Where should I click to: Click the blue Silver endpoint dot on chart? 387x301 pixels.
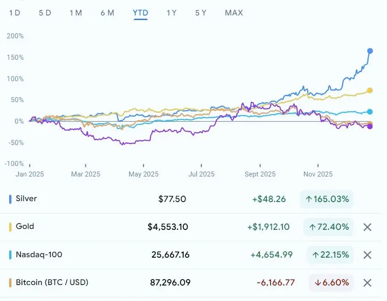370,51
